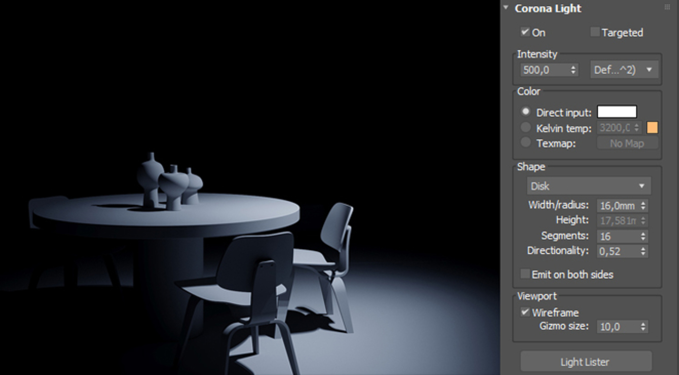This screenshot has height=375, width=679.
Task: Open the Disk shape dropdown
Action: click(x=589, y=186)
